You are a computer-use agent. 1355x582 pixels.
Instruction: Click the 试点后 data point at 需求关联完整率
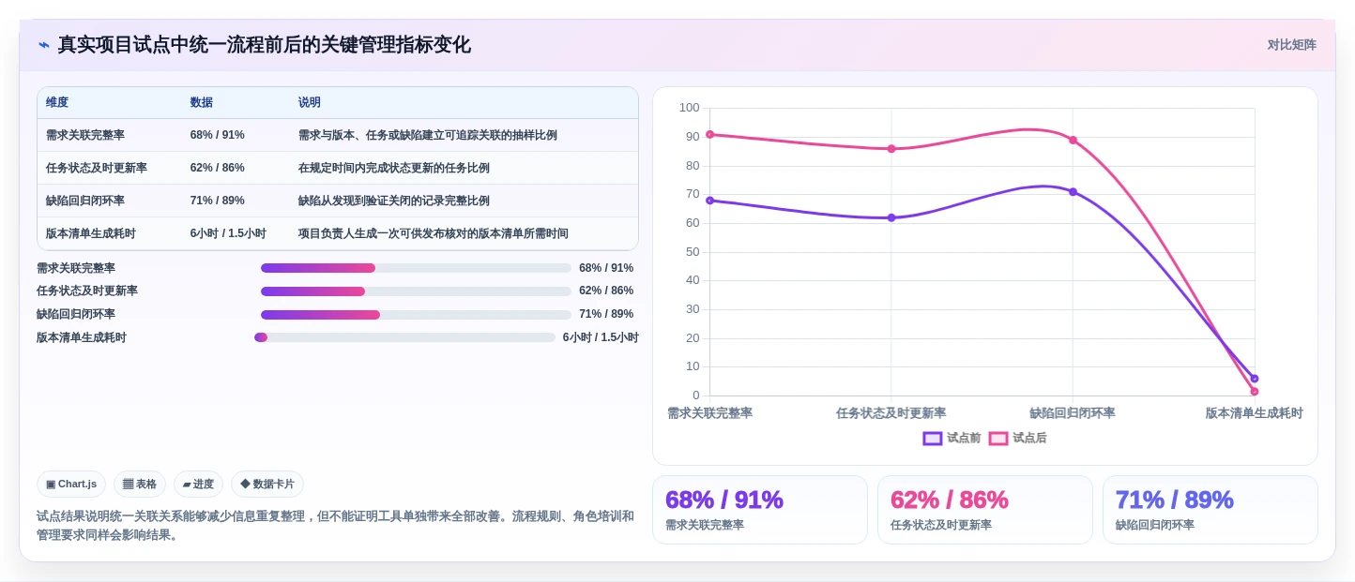(709, 134)
